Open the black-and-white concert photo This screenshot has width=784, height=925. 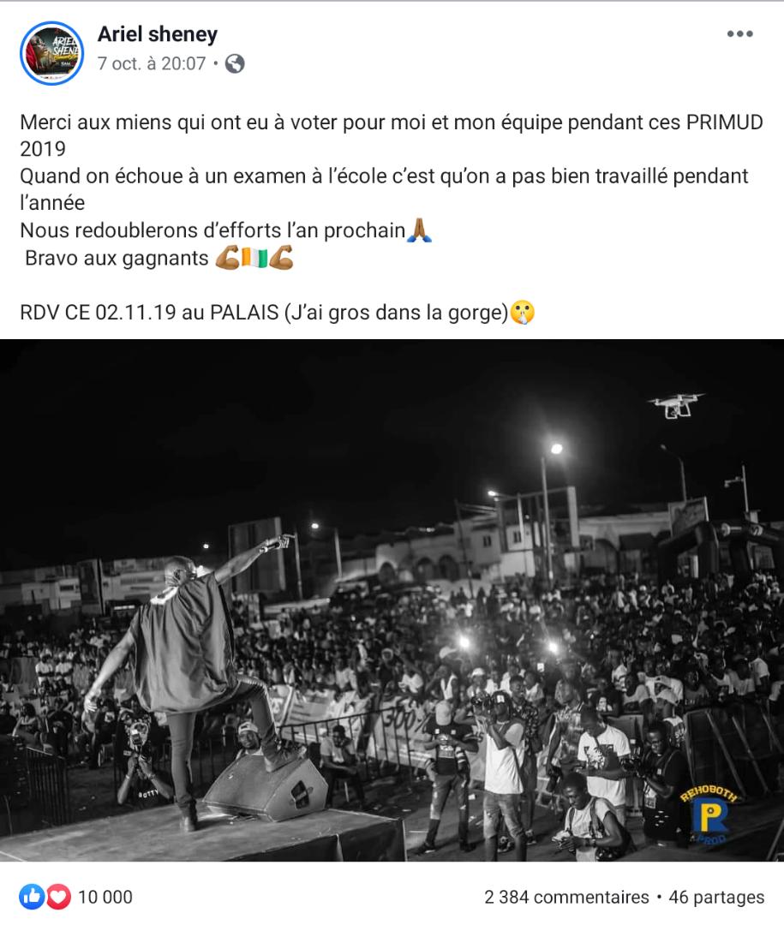pos(392,600)
